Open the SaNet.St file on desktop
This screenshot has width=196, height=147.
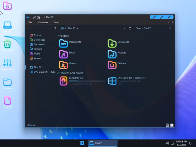[7, 101]
